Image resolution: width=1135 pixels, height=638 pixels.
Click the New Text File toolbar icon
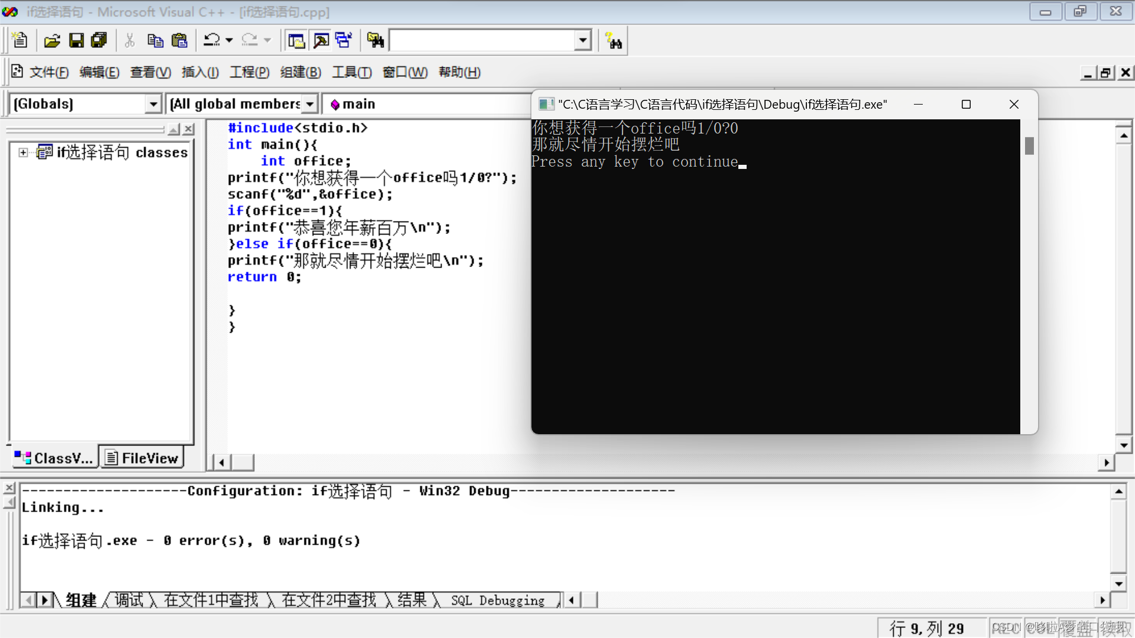(x=20, y=40)
